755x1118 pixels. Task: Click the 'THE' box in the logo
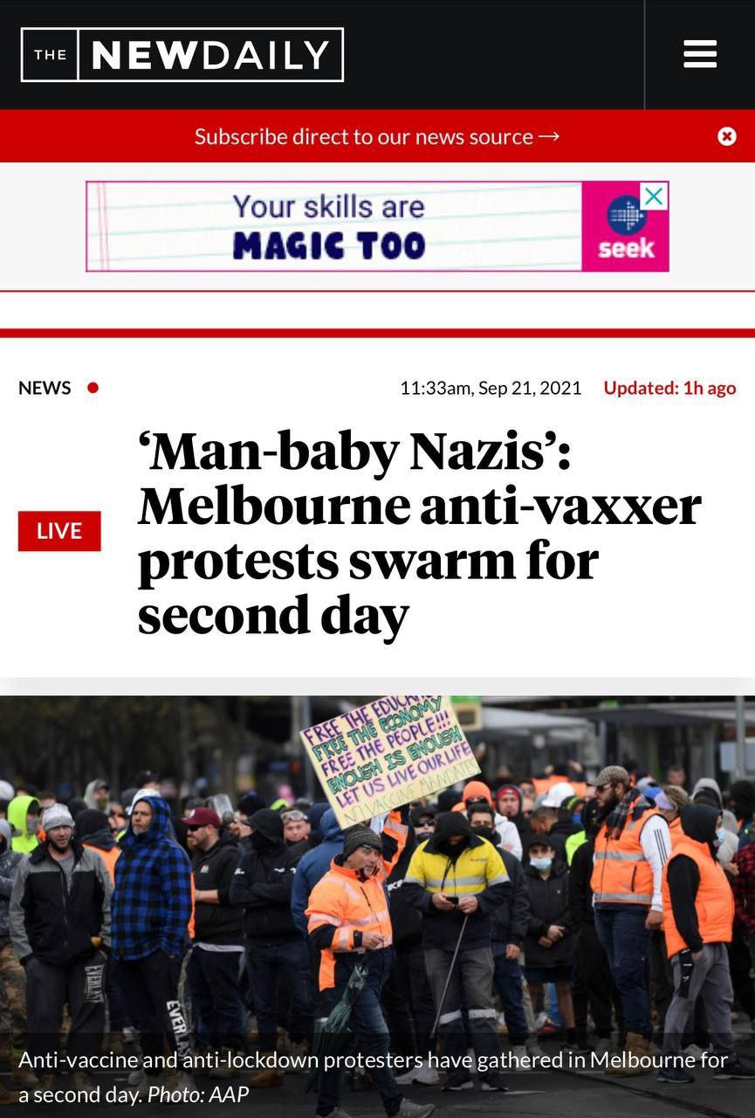click(x=50, y=55)
